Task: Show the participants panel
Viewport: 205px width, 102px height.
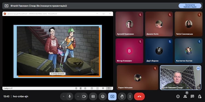Action: [x=185, y=96]
